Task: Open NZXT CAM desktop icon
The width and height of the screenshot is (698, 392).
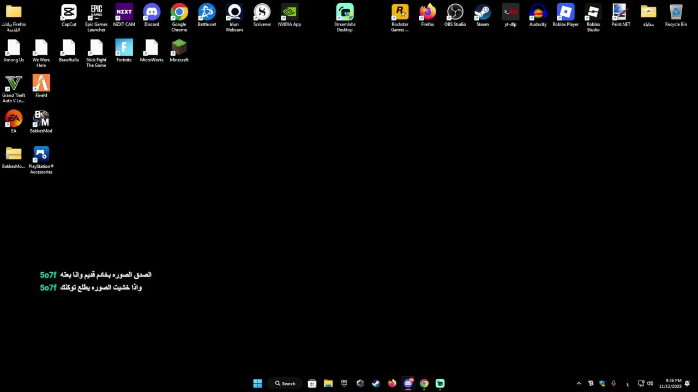Action: (124, 16)
